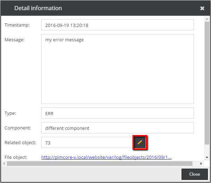Close the dialog with the X icon
Image resolution: width=211 pixels, height=183 pixels.
click(x=202, y=8)
